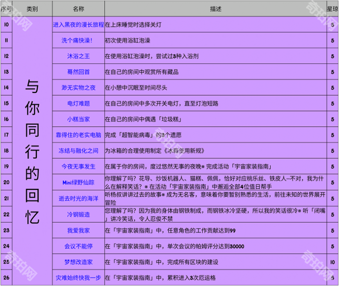Open the Mini绿野仙踪 link
Image resolution: width=339 pixels, height=286 pixels.
pos(78,182)
